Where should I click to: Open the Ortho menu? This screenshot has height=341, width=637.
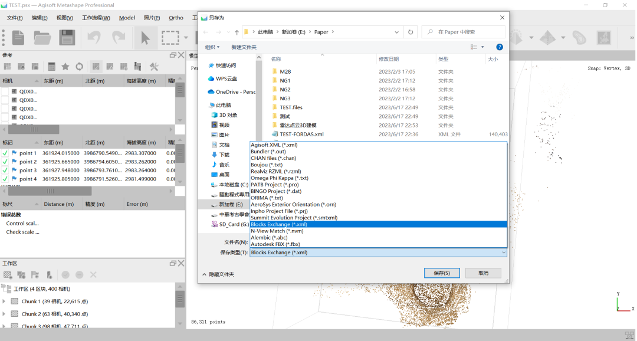[176, 18]
